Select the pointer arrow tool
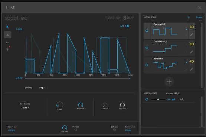The width and height of the screenshot is (206, 137). click(7, 27)
